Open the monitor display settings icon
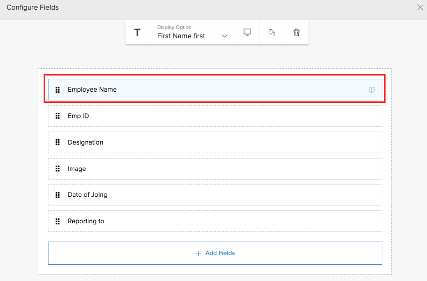 coord(247,32)
